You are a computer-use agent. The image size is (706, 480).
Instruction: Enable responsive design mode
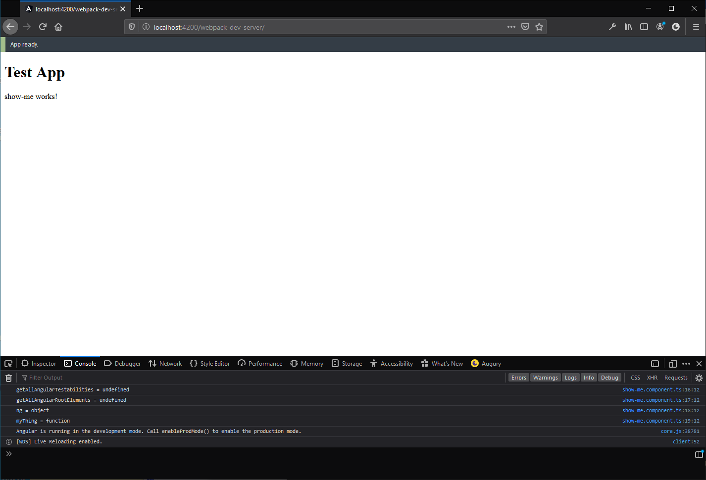(673, 364)
